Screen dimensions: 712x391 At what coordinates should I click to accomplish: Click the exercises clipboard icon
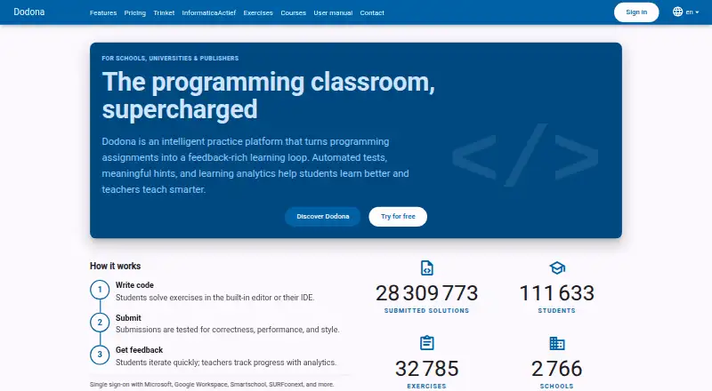[427, 343]
